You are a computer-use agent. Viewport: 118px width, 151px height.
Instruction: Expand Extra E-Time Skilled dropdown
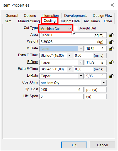tap(56, 69)
